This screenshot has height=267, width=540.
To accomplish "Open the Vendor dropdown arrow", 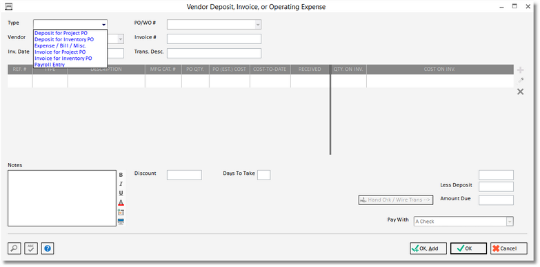I will (120, 39).
